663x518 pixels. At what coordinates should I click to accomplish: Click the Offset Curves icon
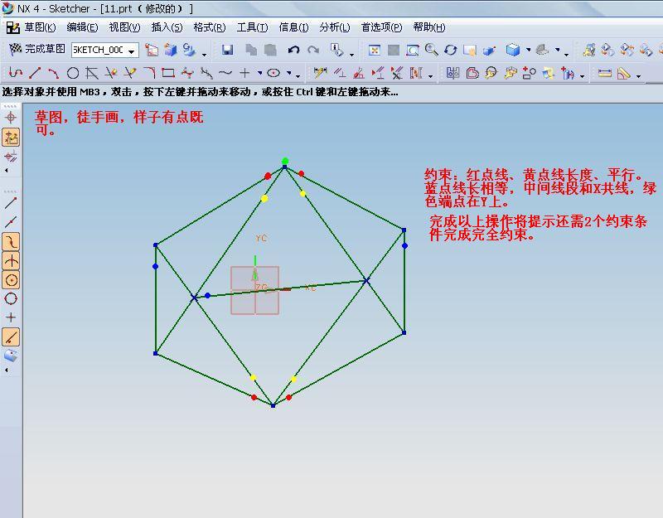[x=472, y=73]
